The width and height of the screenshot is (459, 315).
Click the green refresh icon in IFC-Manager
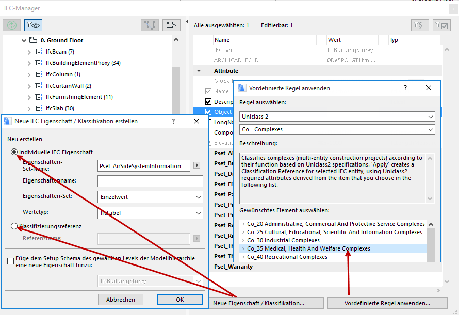click(x=12, y=25)
